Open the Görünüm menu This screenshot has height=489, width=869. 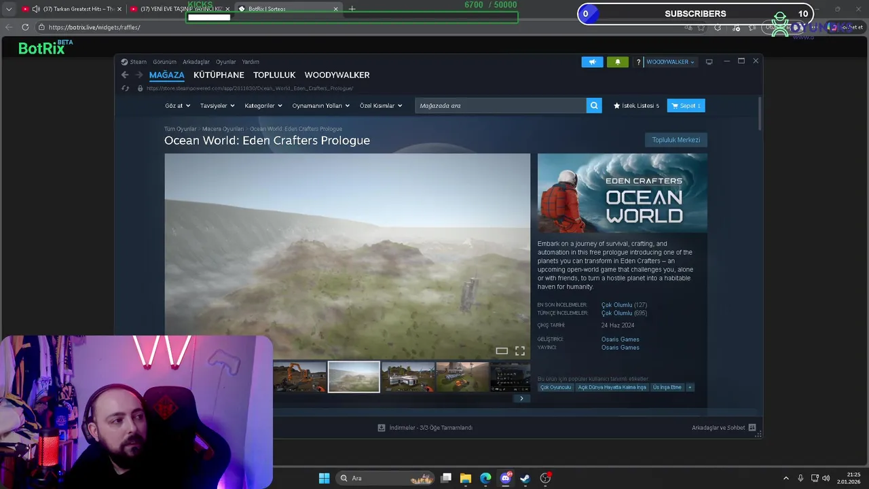pos(164,62)
